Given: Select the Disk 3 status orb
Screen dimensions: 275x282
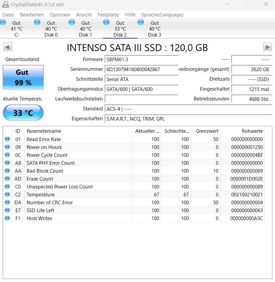Looking at the screenshot, I should point(141,22).
